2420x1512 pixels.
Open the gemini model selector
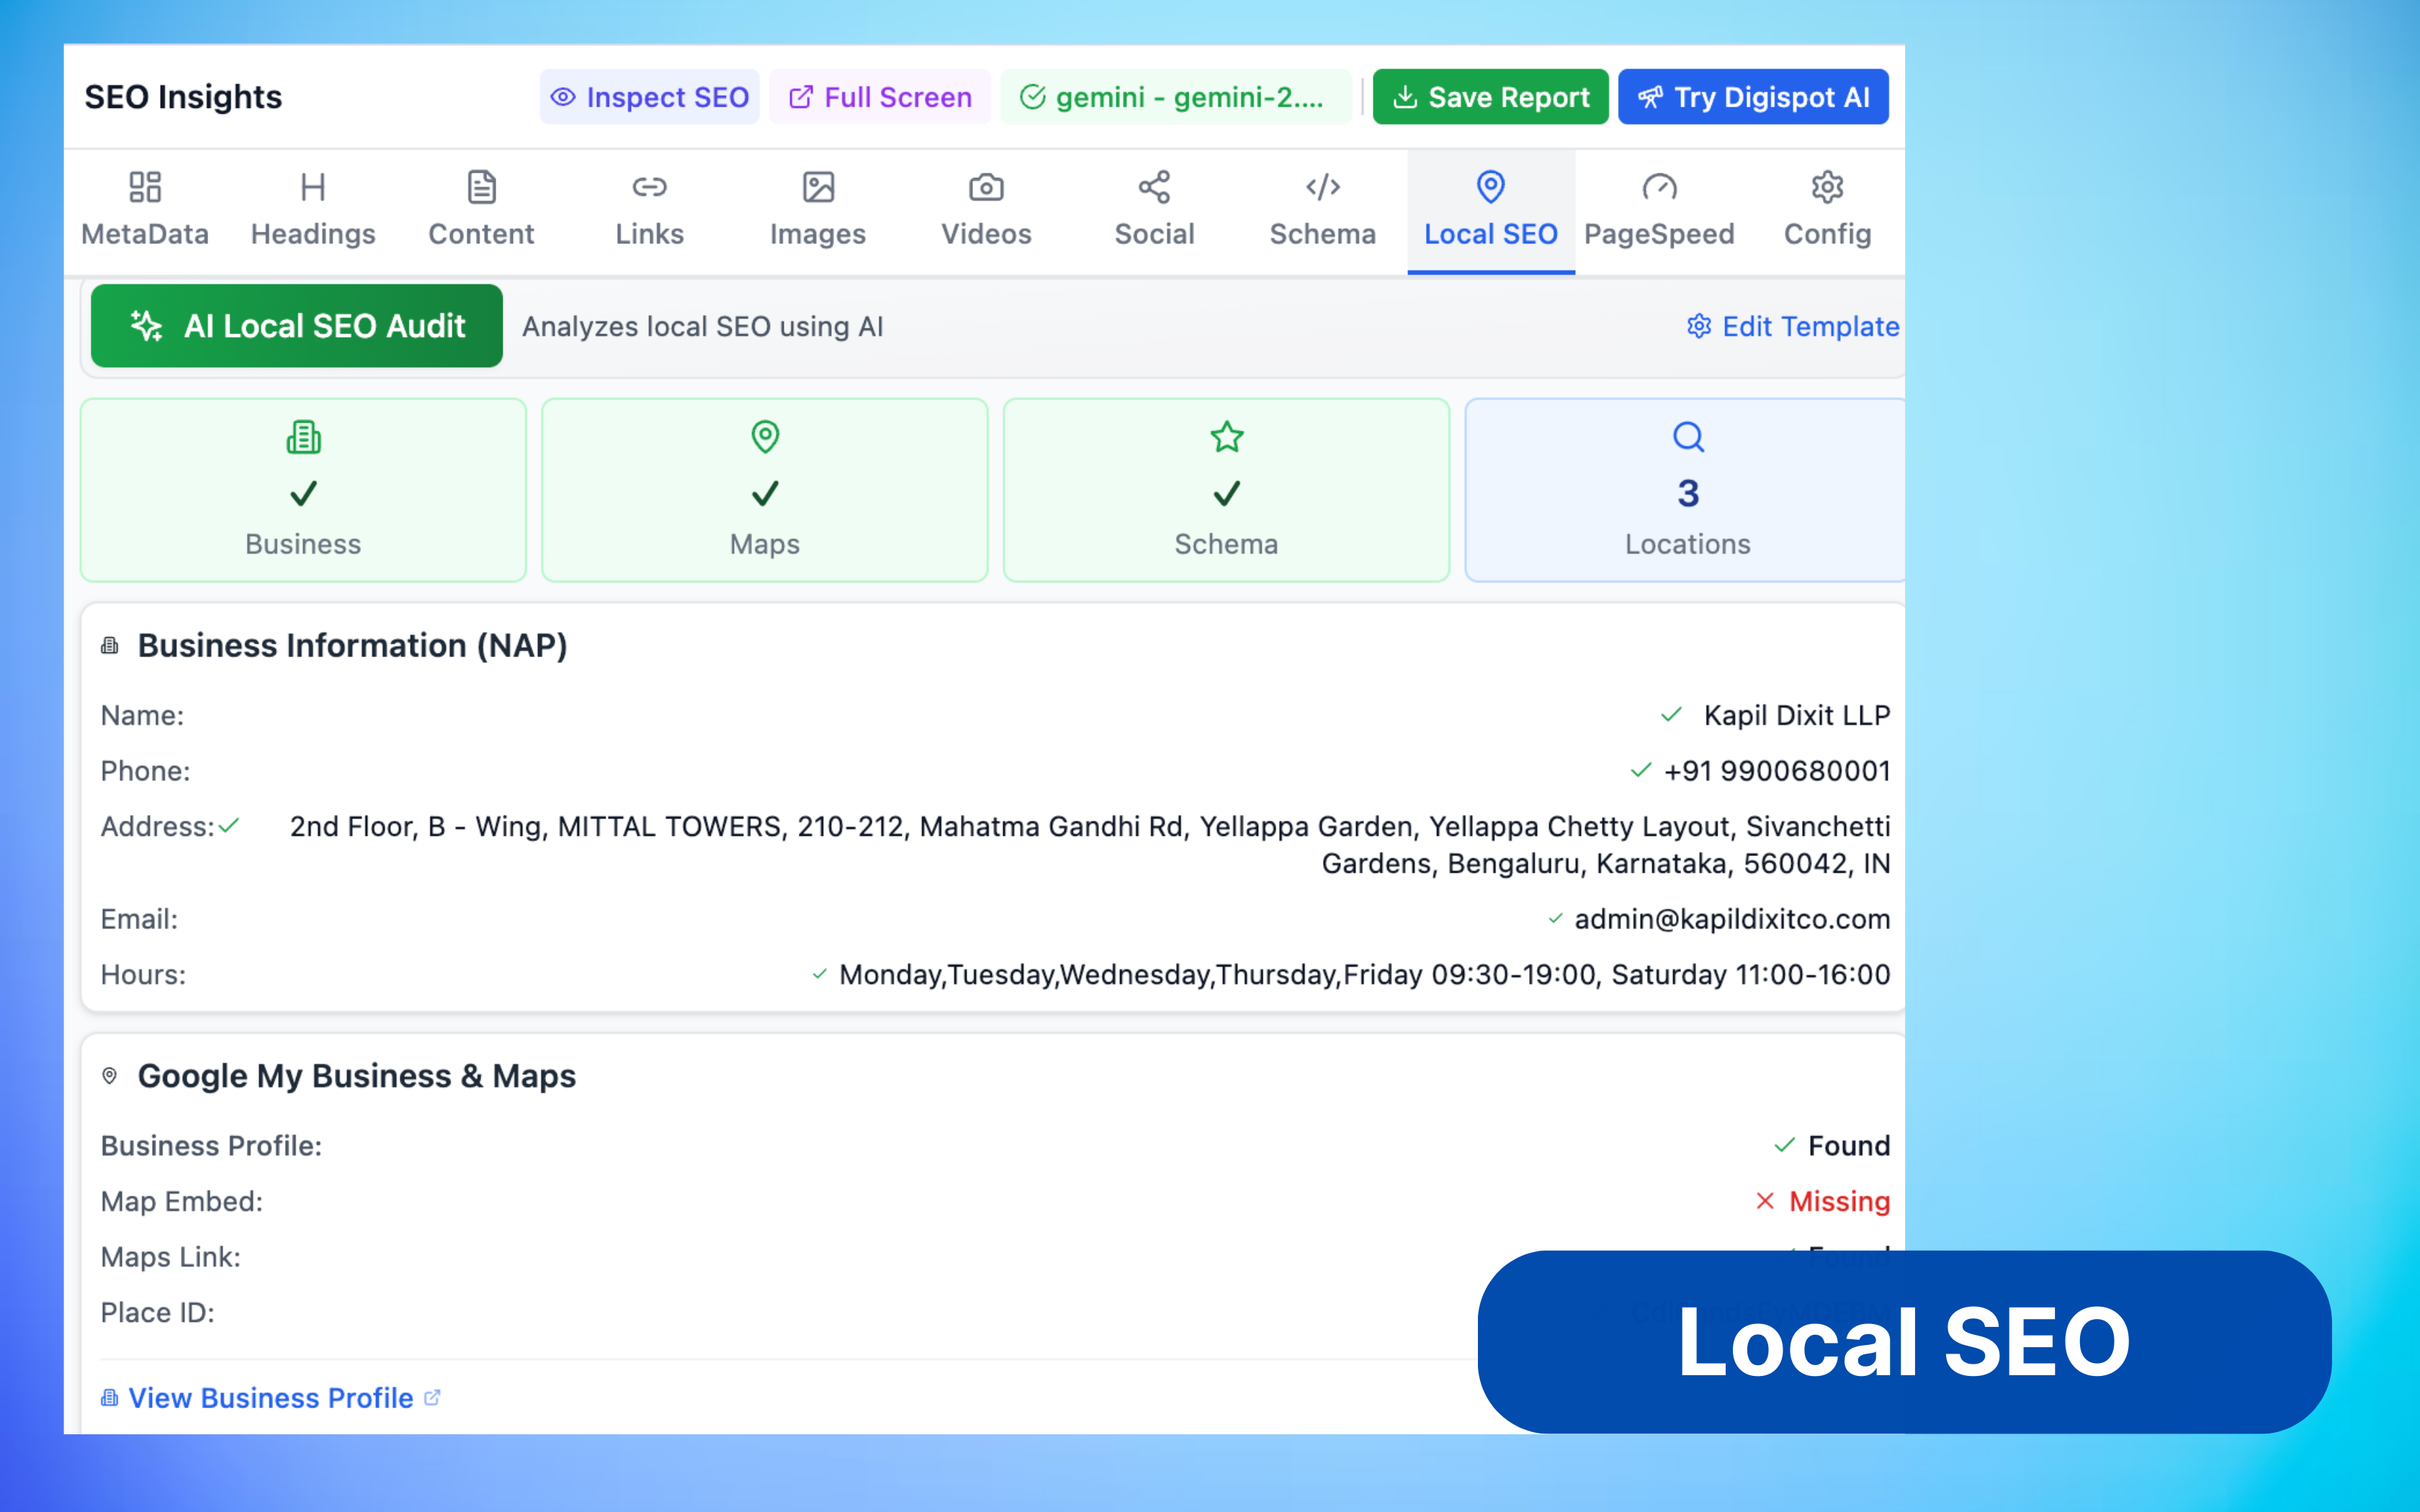(1175, 96)
